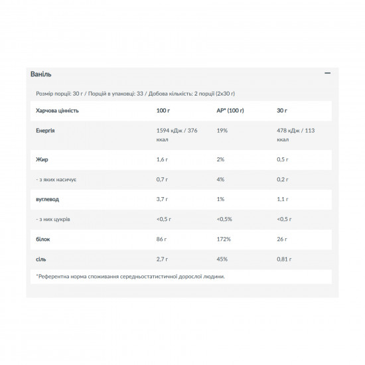Click the 26 г protein per serving value
The image size is (365, 365).
pos(282,240)
